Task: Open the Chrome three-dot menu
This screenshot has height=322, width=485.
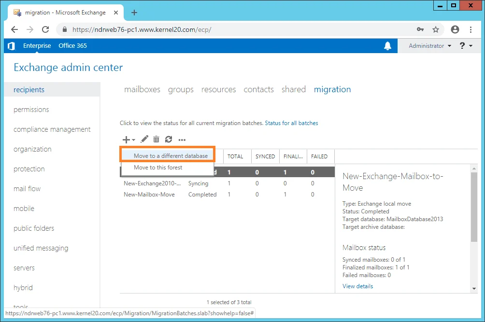Action: tap(471, 29)
